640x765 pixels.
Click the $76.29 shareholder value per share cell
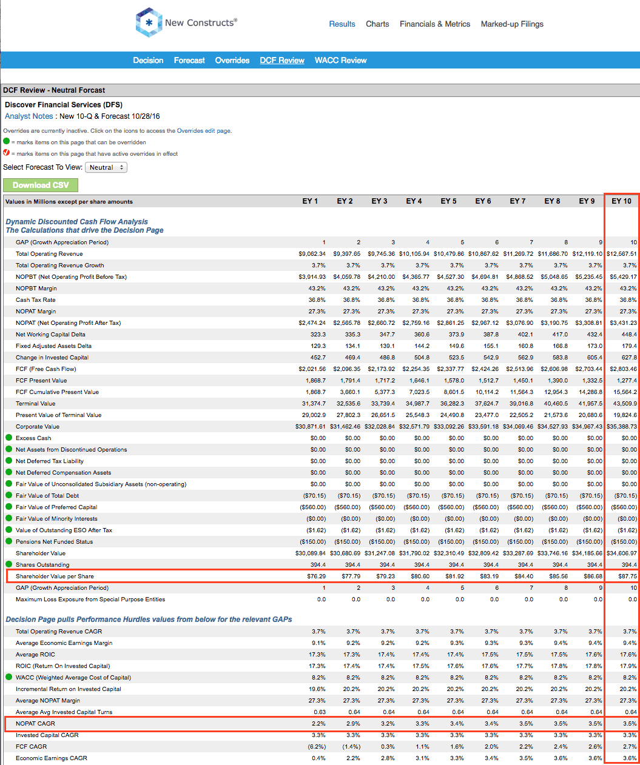point(316,576)
